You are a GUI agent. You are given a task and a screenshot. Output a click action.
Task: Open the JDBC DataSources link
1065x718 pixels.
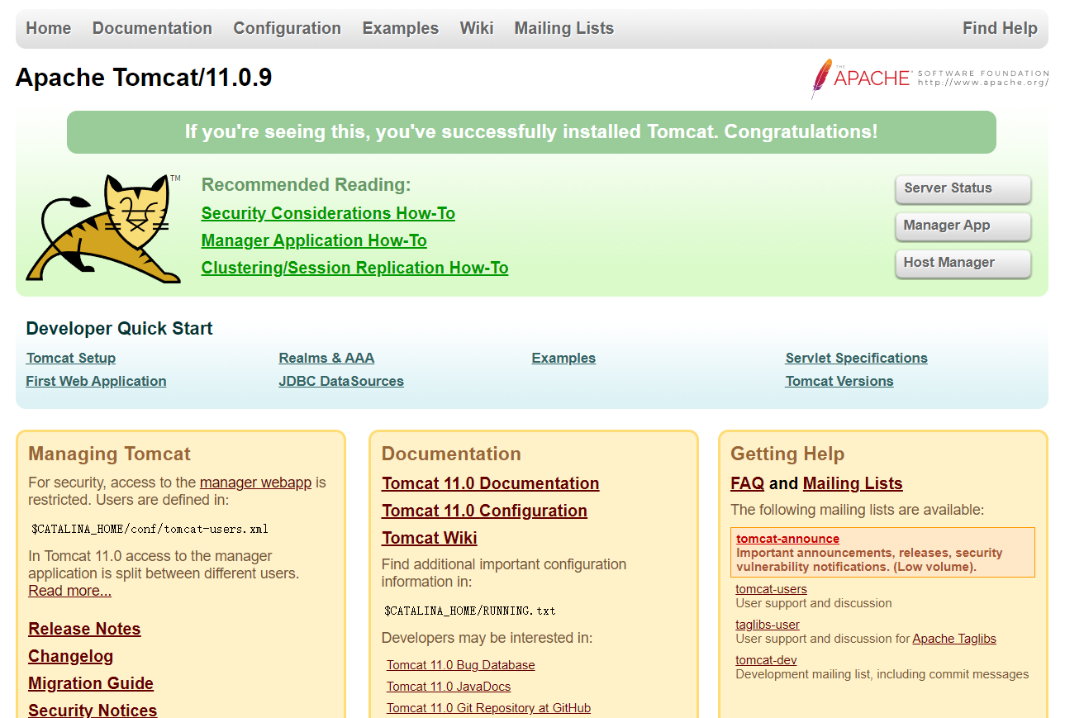(x=341, y=381)
